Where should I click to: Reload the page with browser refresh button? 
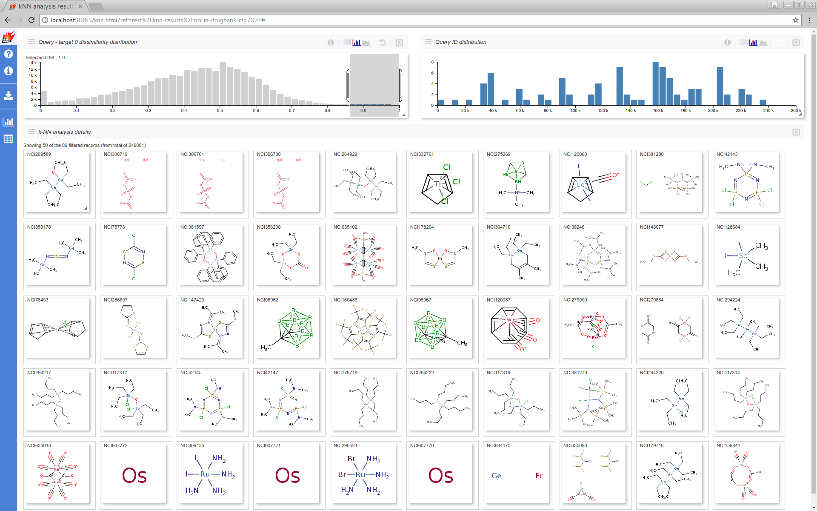click(x=31, y=20)
